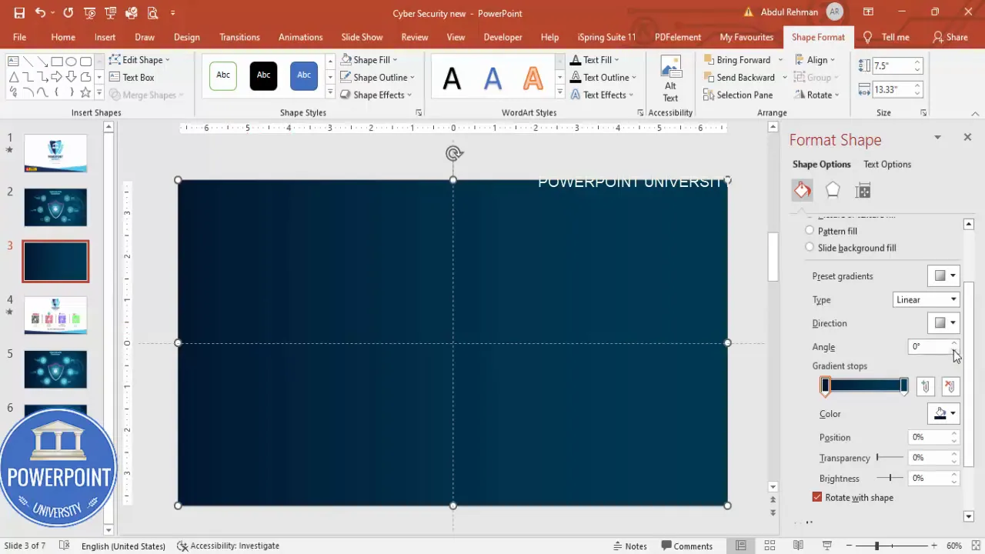Viewport: 985px width, 554px height.
Task: Select the Isosceles Triangle shape in shapes gallery
Action: pos(13,77)
